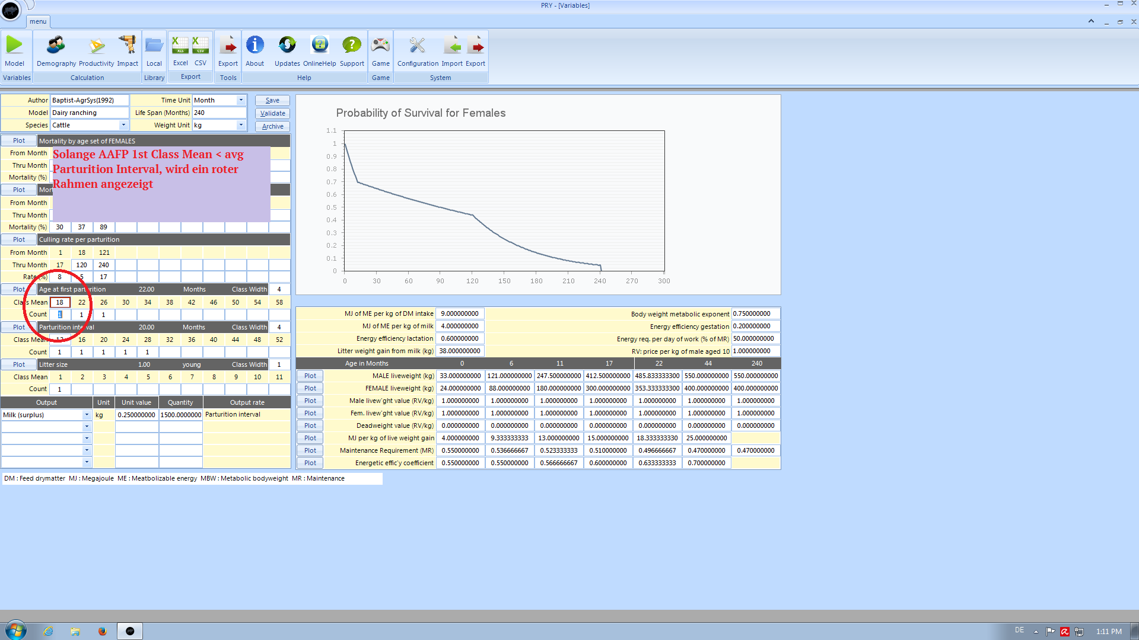Image resolution: width=1139 pixels, height=640 pixels.
Task: Launch the Game controller icon
Action: pyautogui.click(x=380, y=50)
